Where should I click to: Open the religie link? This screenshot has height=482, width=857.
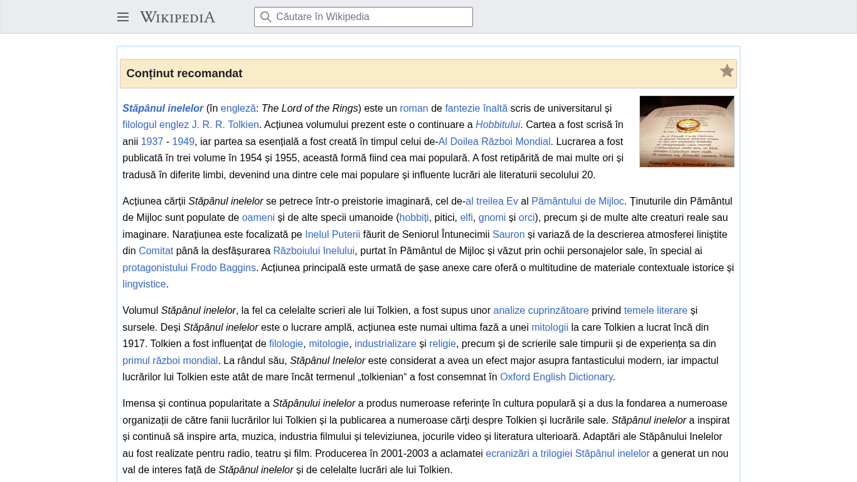(442, 343)
